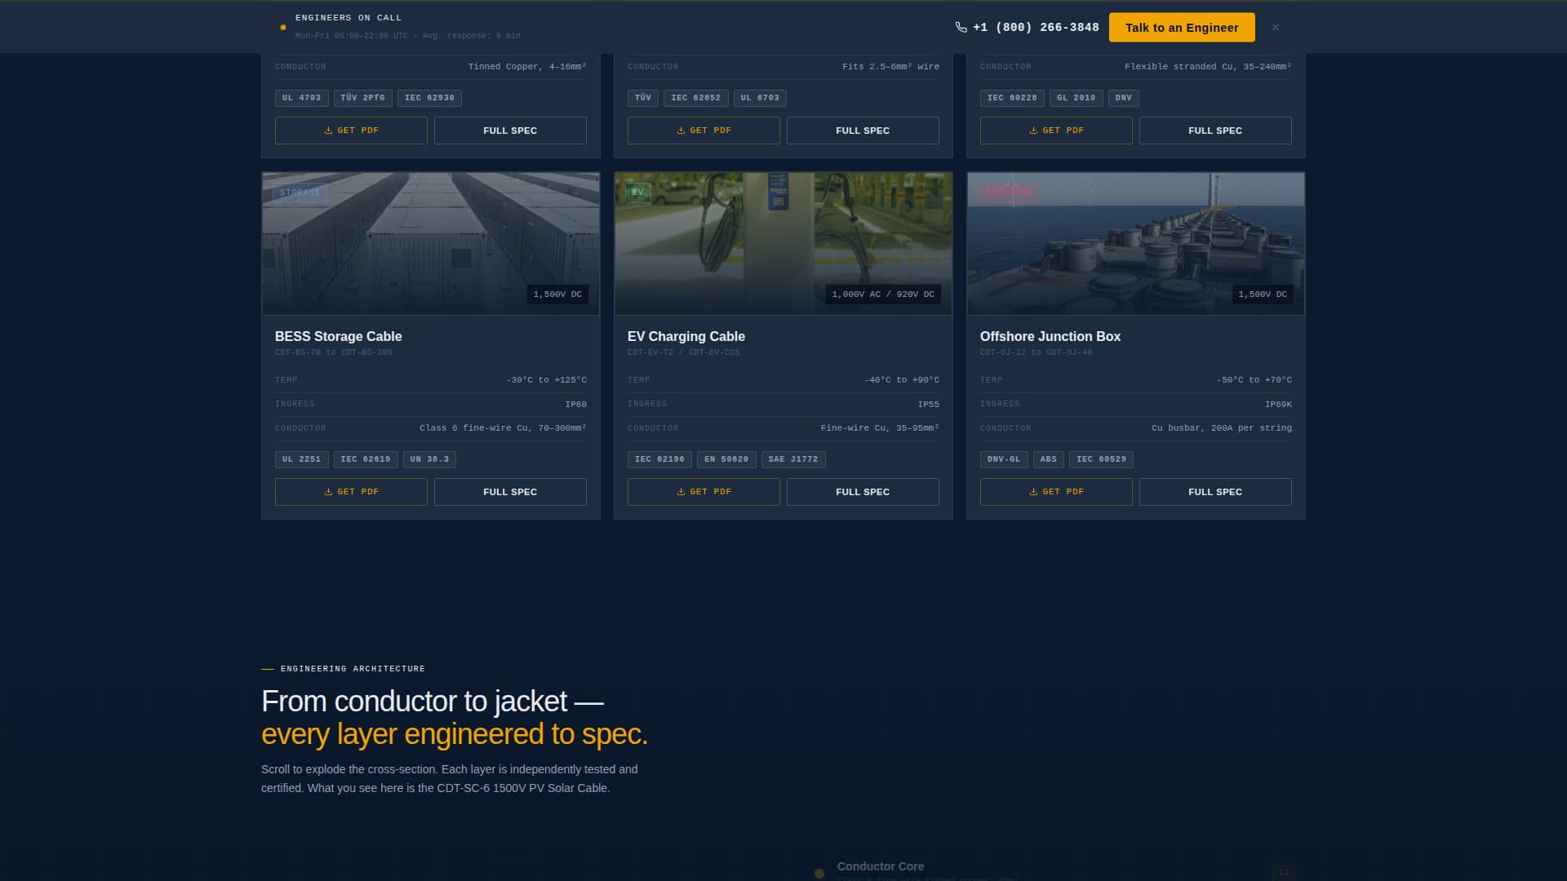The height and width of the screenshot is (881, 1567).
Task: Open the full spec for EV Charging Cable
Action: pyautogui.click(x=863, y=492)
